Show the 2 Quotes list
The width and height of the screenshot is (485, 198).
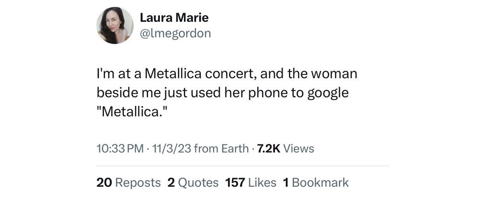tap(193, 183)
